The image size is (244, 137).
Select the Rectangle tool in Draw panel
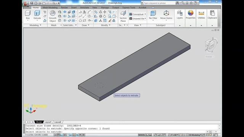(84, 20)
